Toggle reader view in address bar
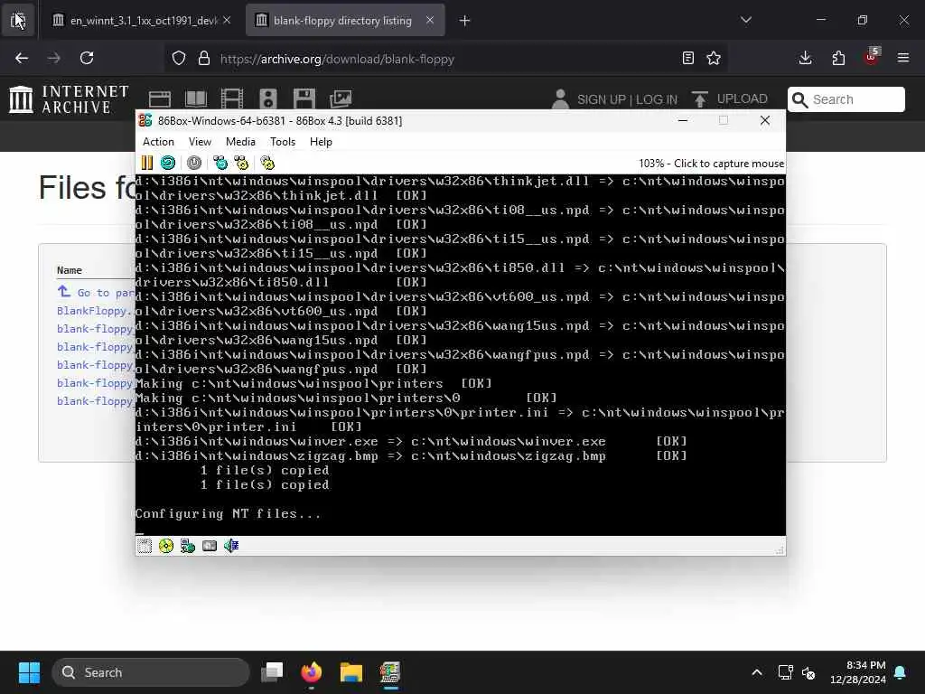 point(687,58)
